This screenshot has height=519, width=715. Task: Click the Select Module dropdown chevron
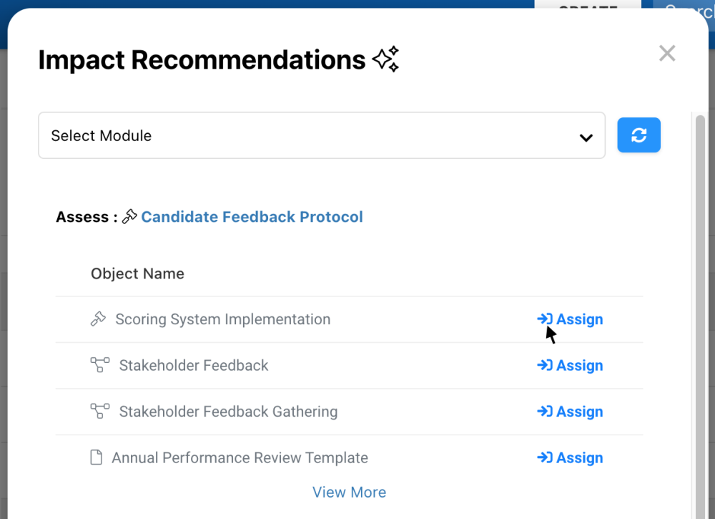[586, 137]
